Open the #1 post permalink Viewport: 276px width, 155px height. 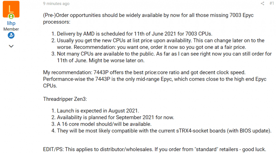pyautogui.click(x=272, y=4)
